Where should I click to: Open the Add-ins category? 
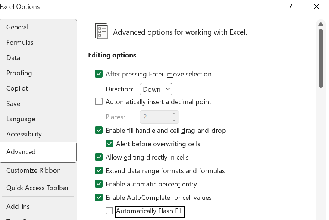[x=18, y=207]
